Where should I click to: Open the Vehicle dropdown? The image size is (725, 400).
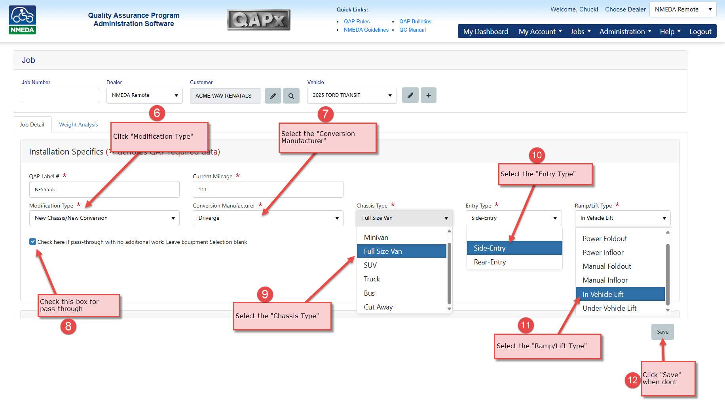pyautogui.click(x=352, y=95)
